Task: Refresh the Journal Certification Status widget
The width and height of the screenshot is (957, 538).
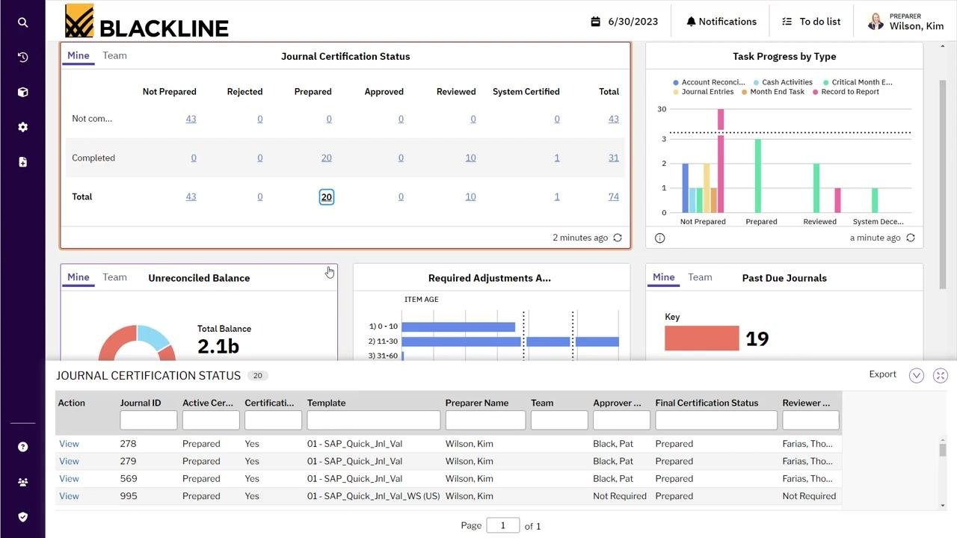Action: [x=618, y=238]
